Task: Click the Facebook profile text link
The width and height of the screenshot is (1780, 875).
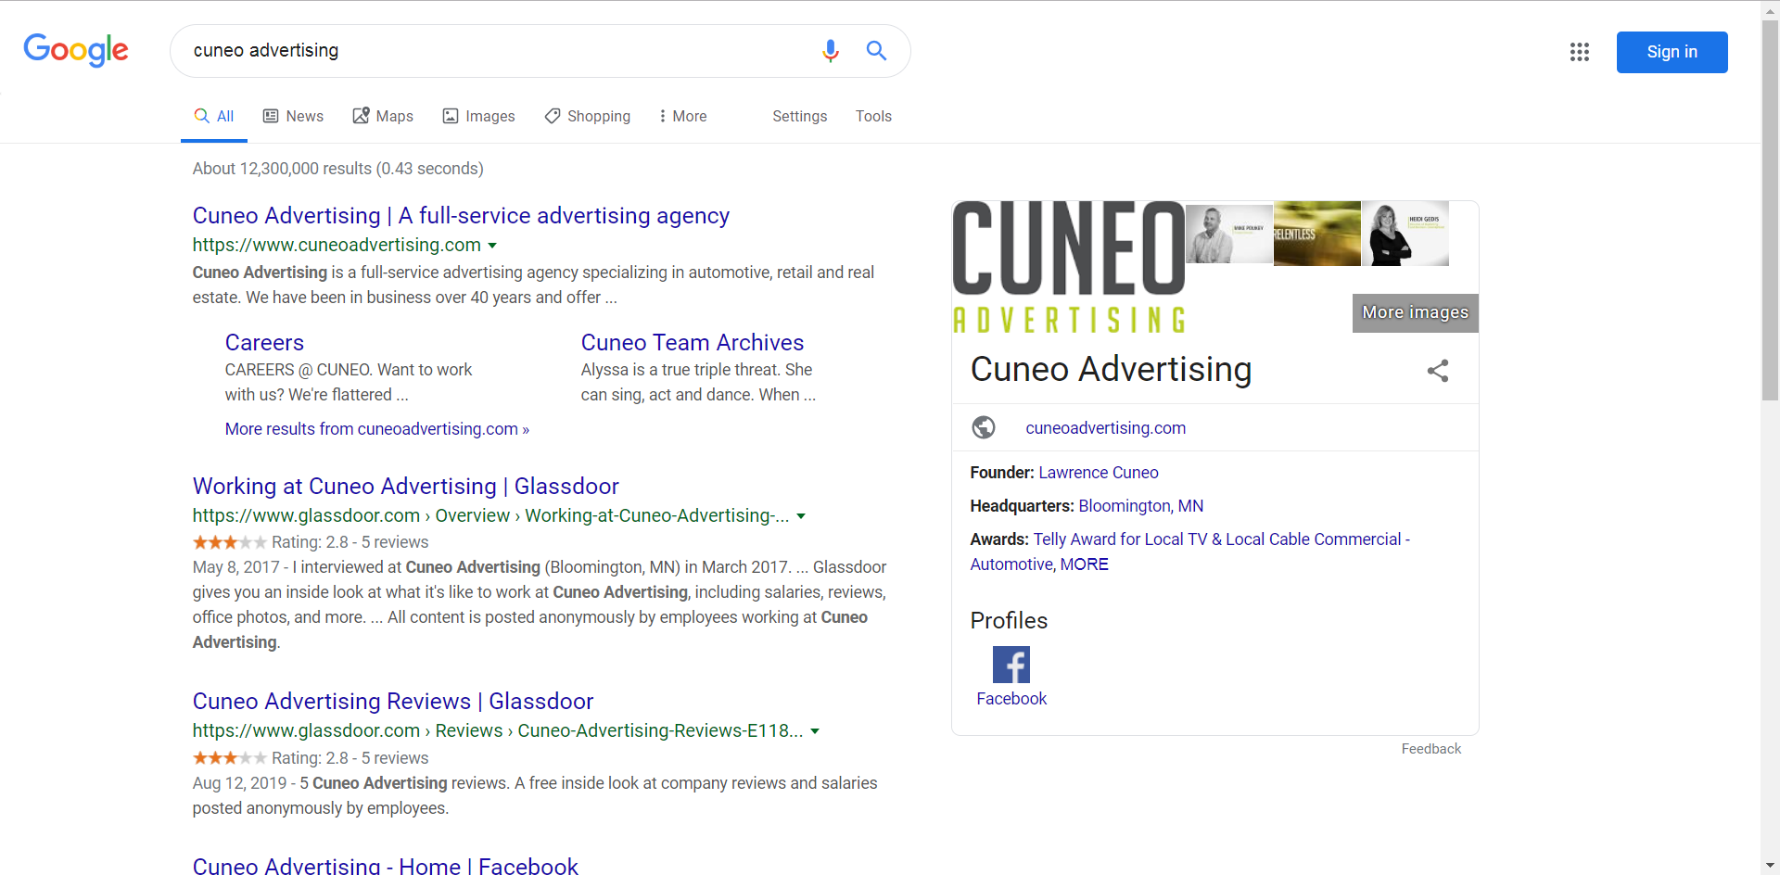Action: 1011,699
